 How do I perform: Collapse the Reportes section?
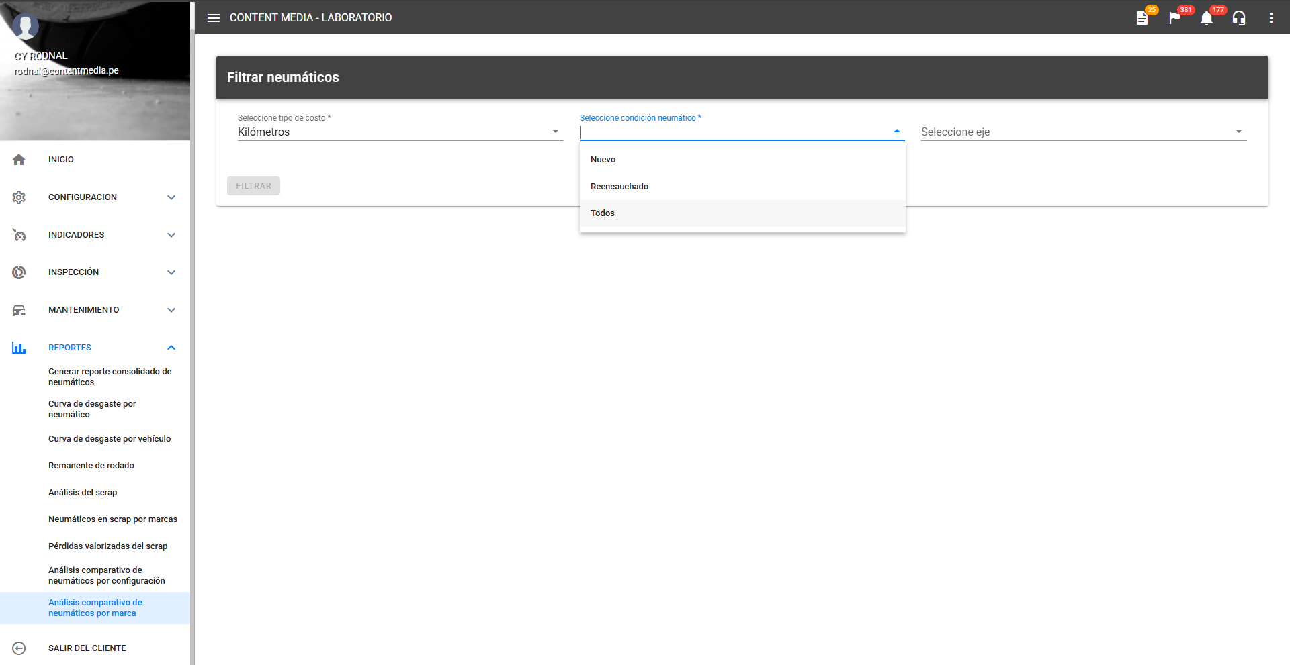pyautogui.click(x=171, y=348)
